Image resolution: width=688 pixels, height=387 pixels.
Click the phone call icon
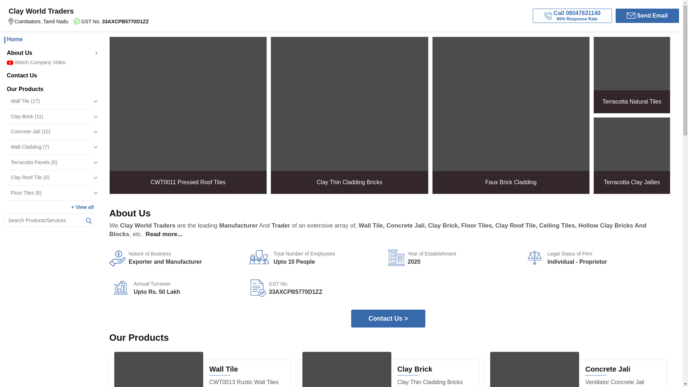(548, 16)
